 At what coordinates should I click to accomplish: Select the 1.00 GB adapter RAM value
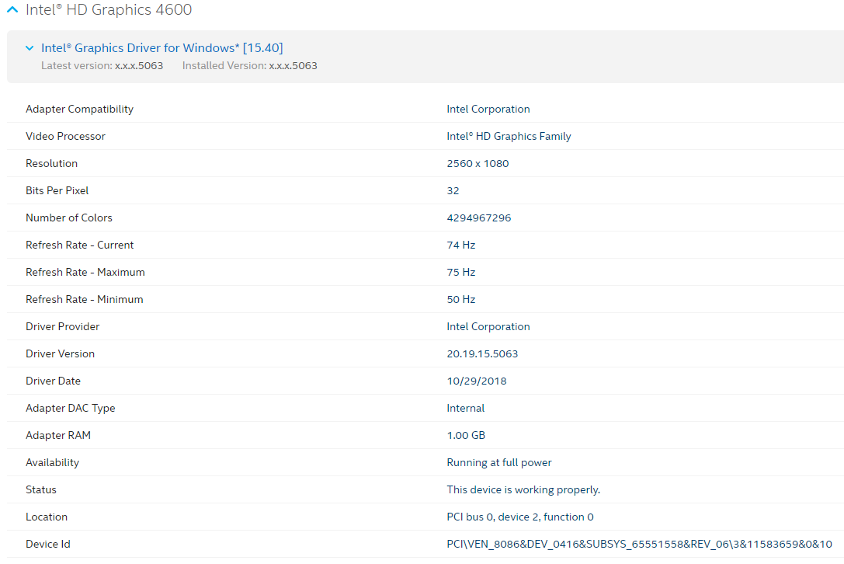point(466,435)
